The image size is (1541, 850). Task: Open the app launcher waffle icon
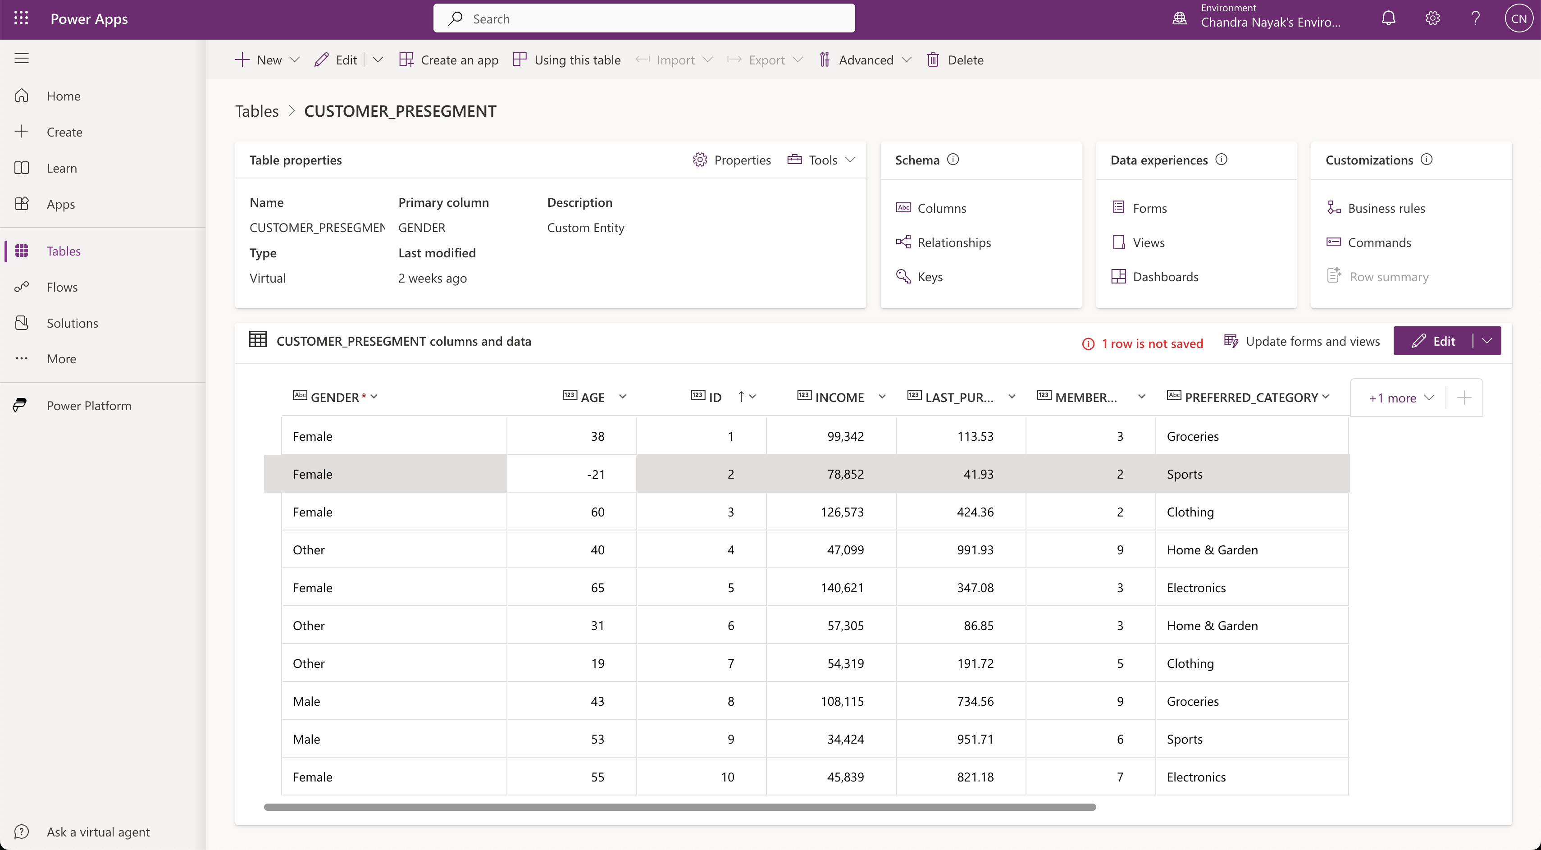coord(21,18)
